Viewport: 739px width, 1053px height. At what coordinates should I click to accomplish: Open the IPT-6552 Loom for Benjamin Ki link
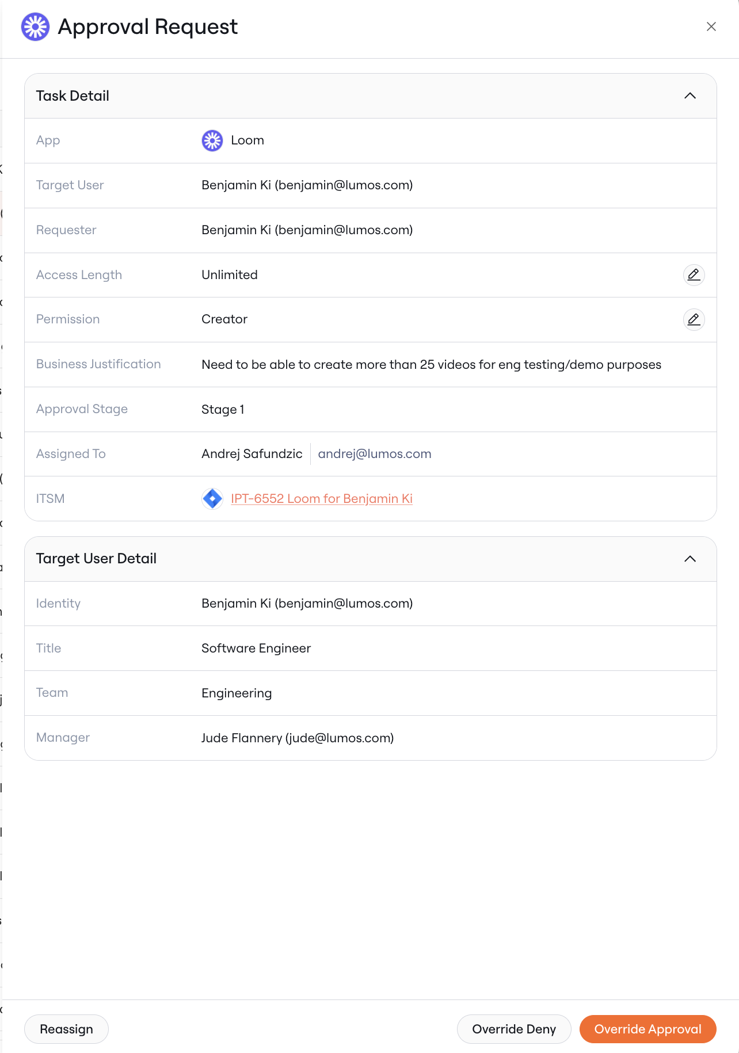coord(322,498)
